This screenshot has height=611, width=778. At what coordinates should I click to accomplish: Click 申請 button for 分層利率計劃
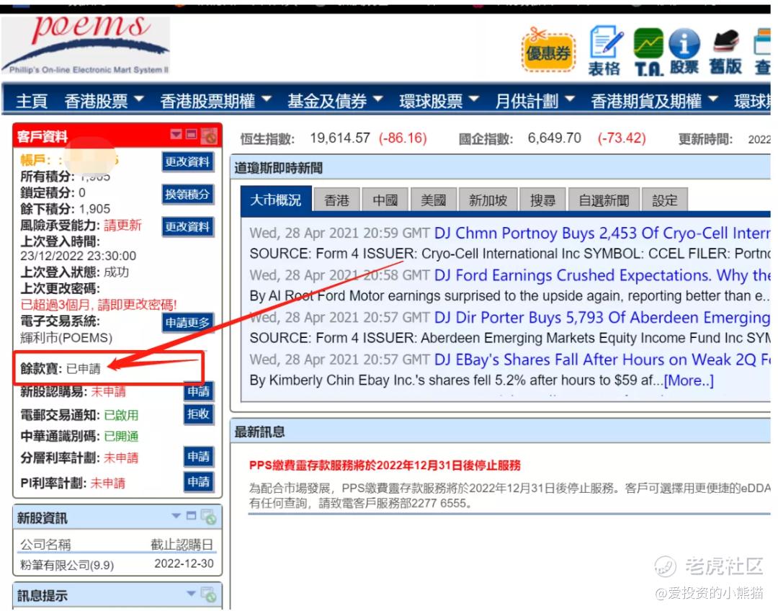pos(199,457)
